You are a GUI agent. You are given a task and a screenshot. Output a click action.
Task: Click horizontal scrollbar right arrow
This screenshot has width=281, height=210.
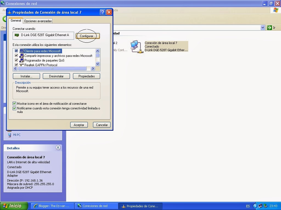tap(93, 68)
